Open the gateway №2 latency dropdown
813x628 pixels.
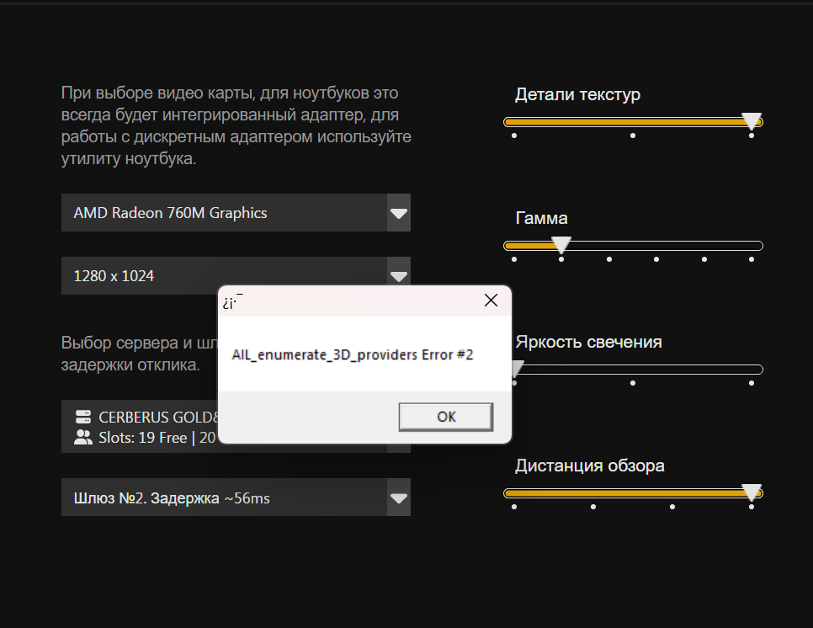236,498
